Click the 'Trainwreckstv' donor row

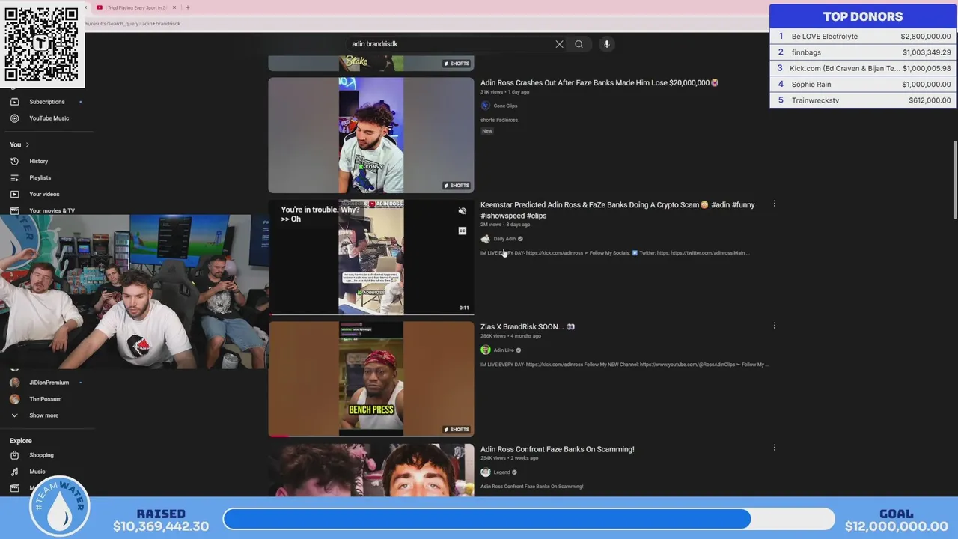(863, 100)
